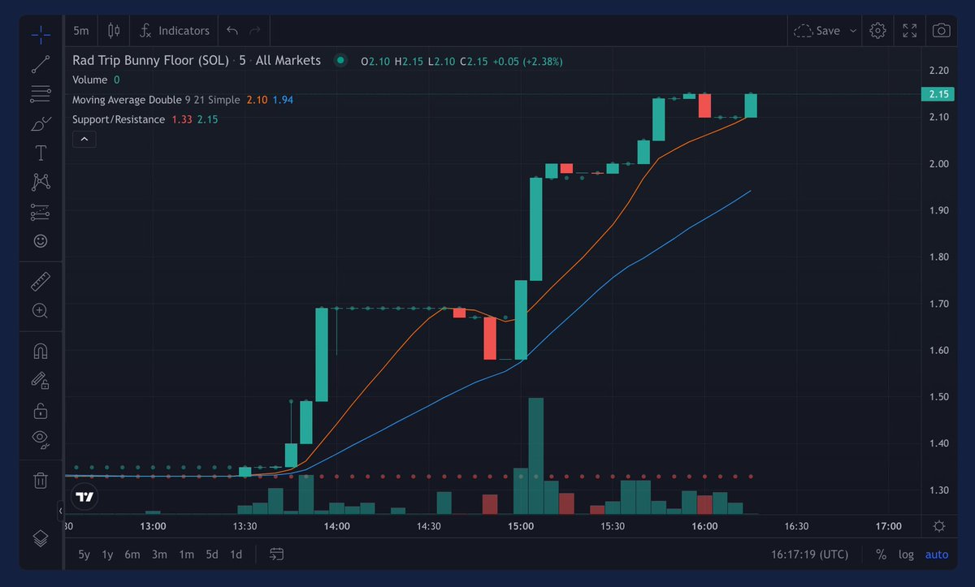Image resolution: width=975 pixels, height=587 pixels.
Task: Select the XABCD pattern tool
Action: click(x=41, y=182)
